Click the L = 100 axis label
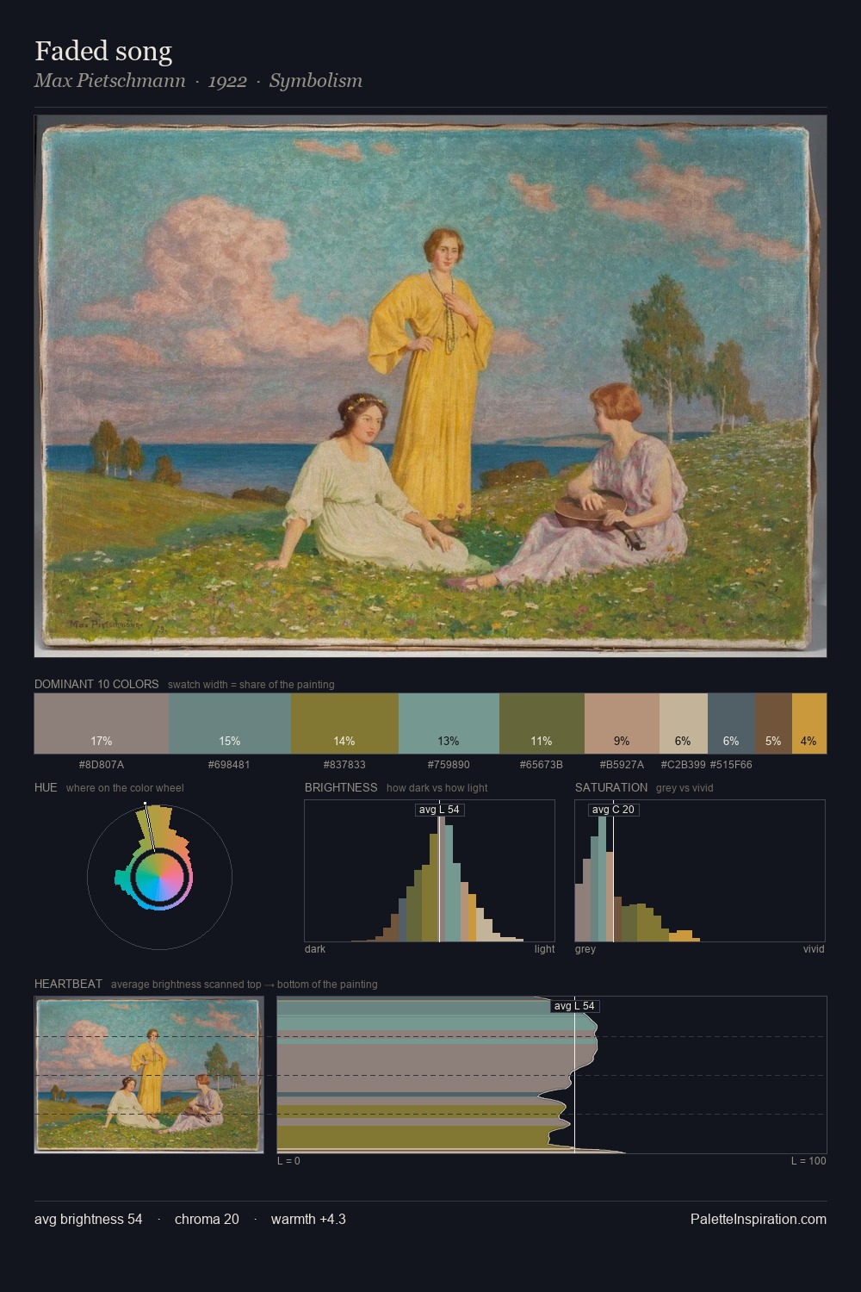The width and height of the screenshot is (861, 1292). tap(808, 1161)
